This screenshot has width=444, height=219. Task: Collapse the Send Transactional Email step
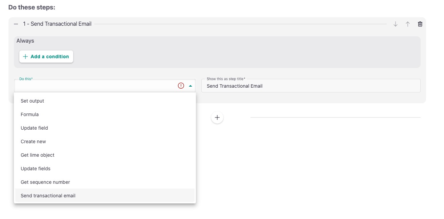tap(15, 24)
